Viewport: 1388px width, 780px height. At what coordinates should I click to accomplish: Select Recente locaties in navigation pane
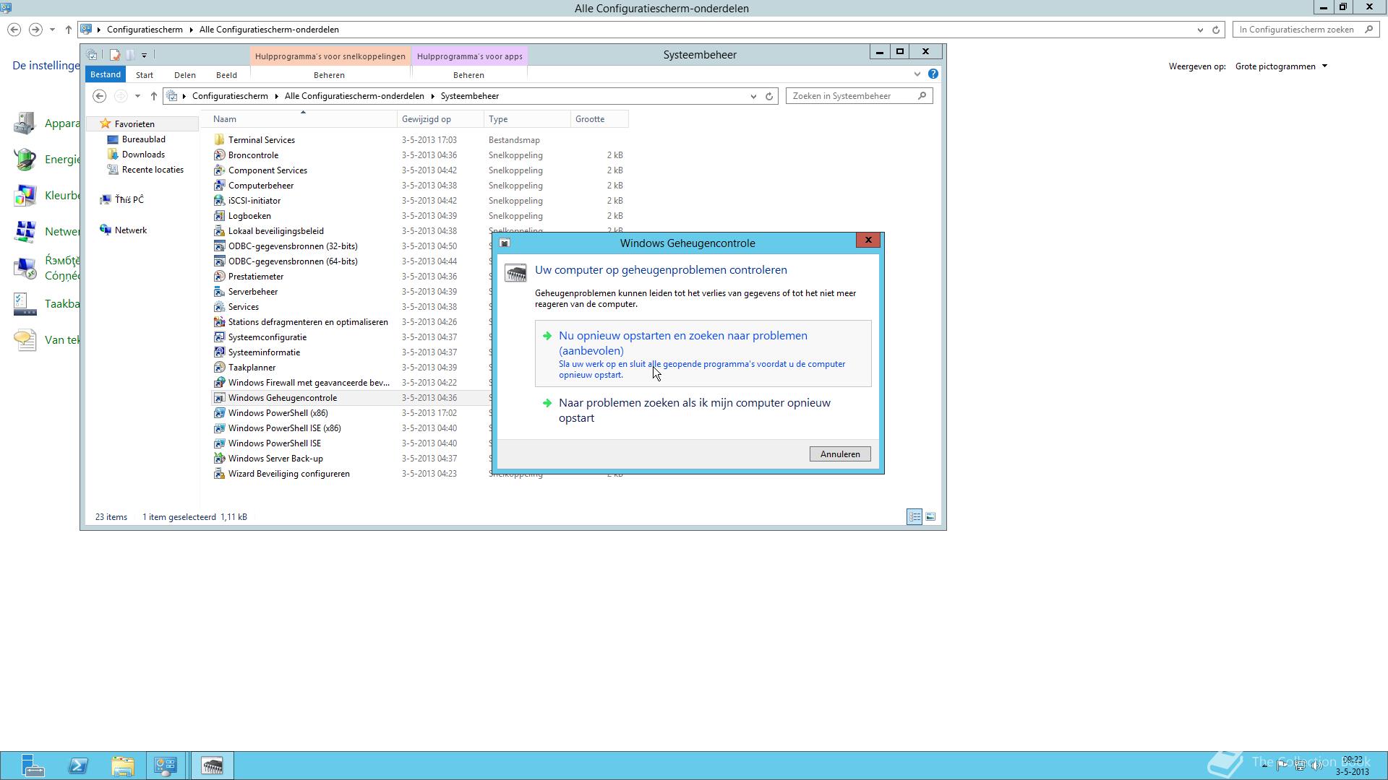(153, 170)
